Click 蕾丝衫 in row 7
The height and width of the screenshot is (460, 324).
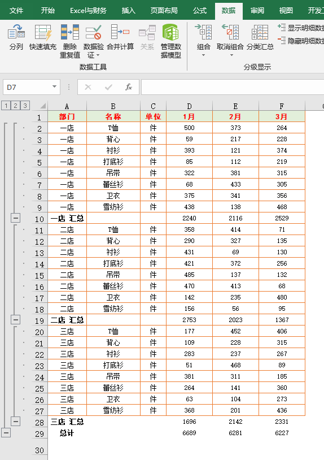pos(113,184)
